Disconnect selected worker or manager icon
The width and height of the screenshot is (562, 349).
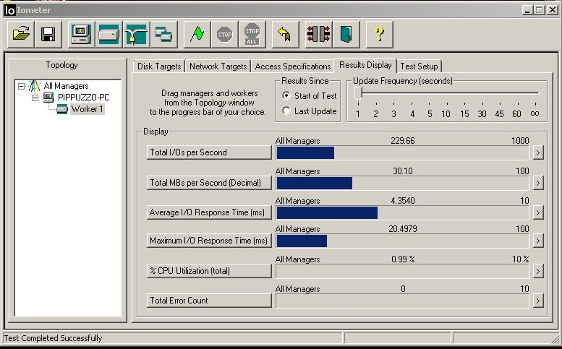[x=318, y=35]
